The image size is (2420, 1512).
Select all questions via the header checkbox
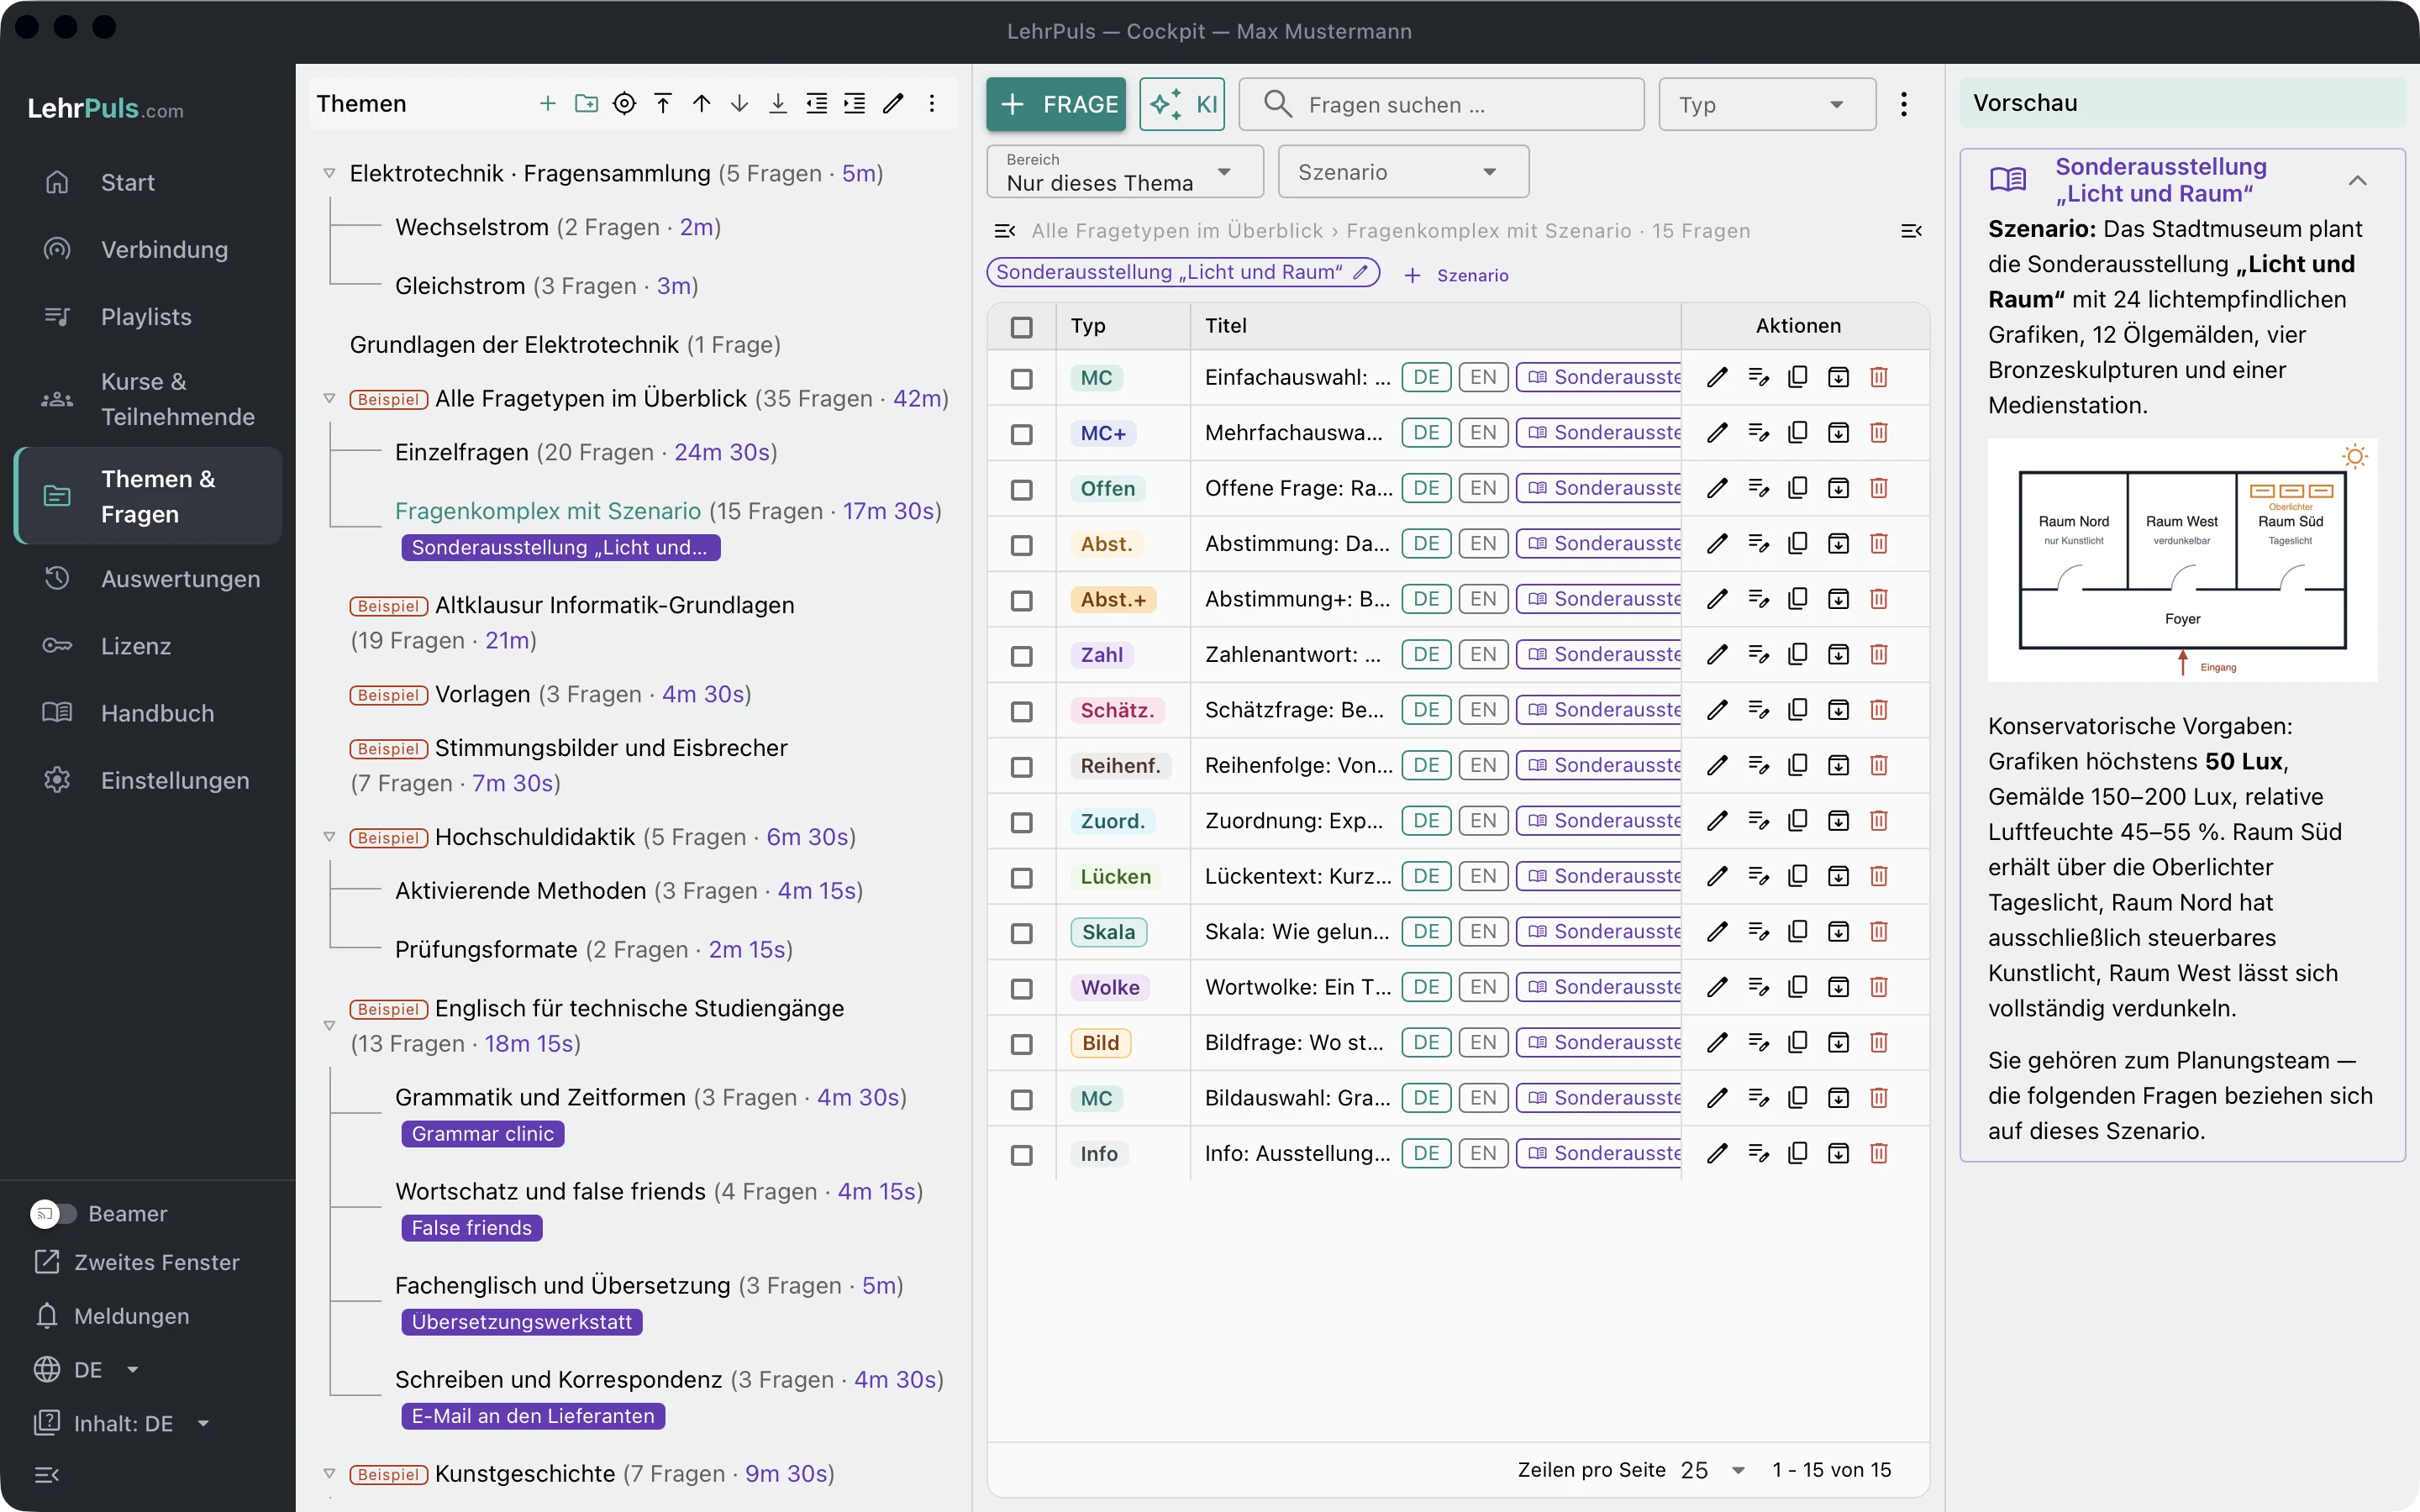click(x=1021, y=327)
